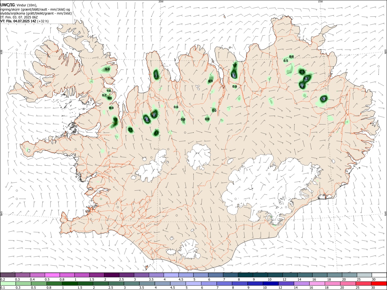The height and width of the screenshot is (290, 387).
Task: Select the bright magenta 0.5–0.8 snow swatch
Action: pos(52,275)
